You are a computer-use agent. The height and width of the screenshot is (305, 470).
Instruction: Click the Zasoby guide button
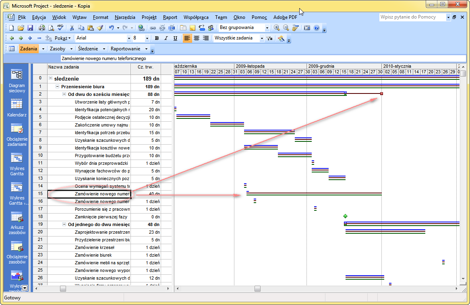tap(58, 49)
